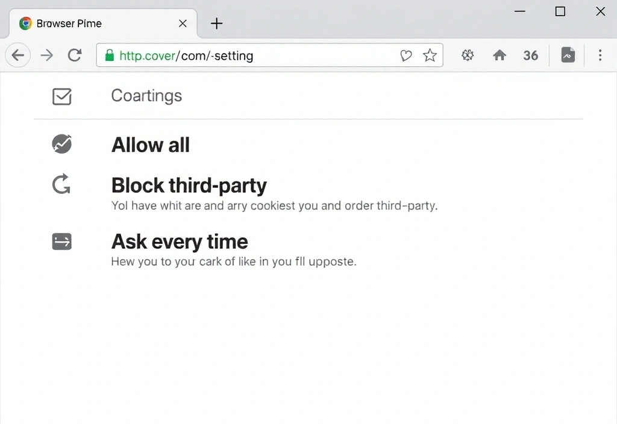The image size is (617, 424).
Task: Navigate back with the left arrow
Action: (x=17, y=55)
